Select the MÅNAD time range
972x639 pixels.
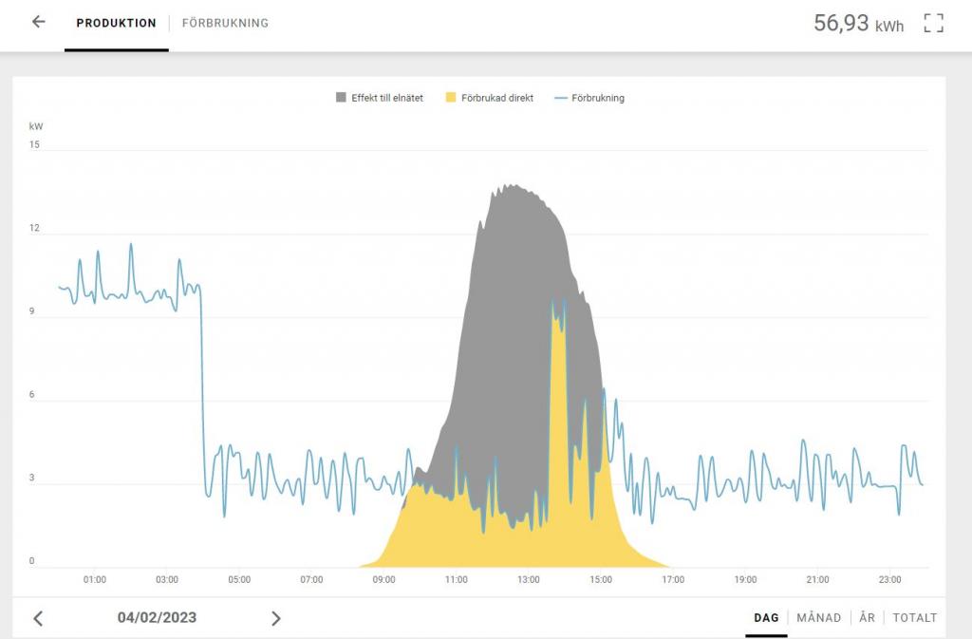point(818,617)
